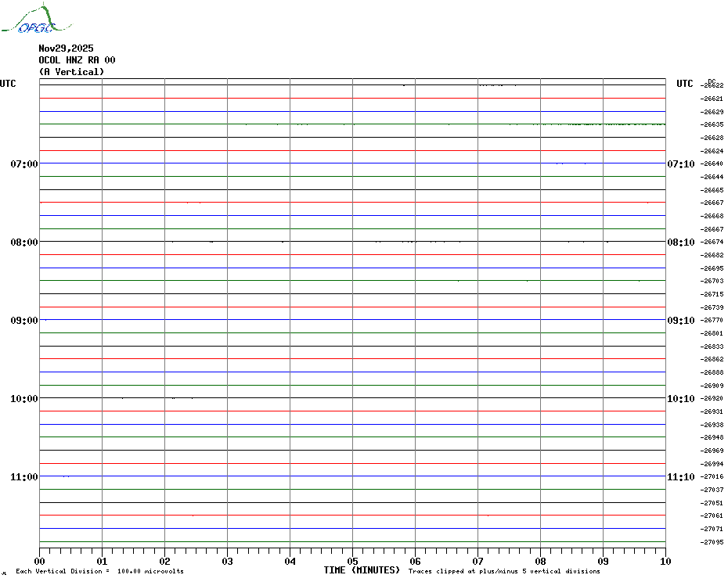Select the date text Nov29,2025
This screenshot has width=728, height=582.
(66, 48)
